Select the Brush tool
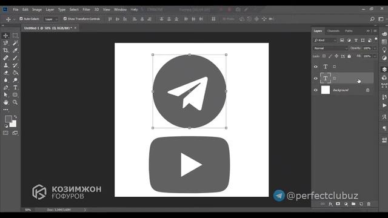This screenshot has width=388, height=218. click(x=15, y=58)
